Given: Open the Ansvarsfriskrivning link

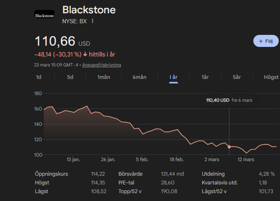Looking at the screenshot, I should tap(102, 65).
